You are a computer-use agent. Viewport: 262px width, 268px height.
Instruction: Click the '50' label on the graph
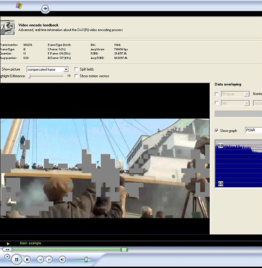click(x=221, y=145)
